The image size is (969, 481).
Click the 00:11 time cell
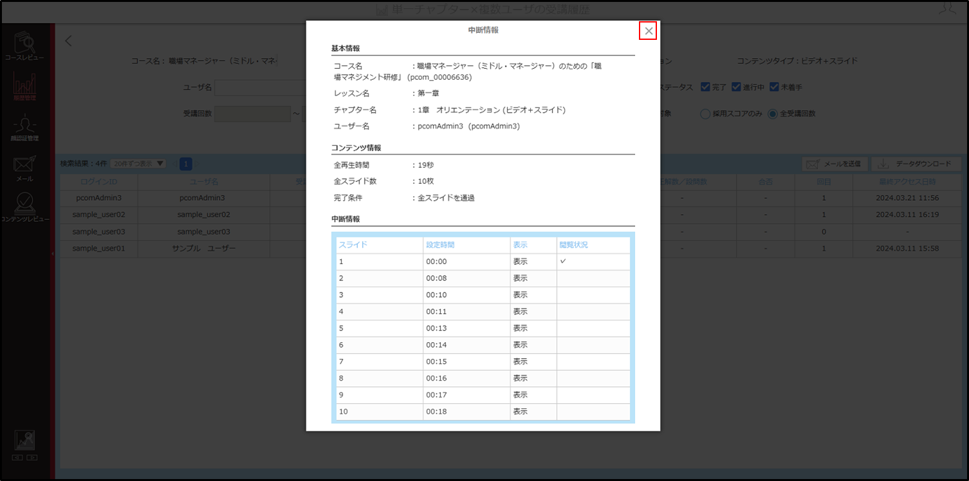(x=466, y=312)
